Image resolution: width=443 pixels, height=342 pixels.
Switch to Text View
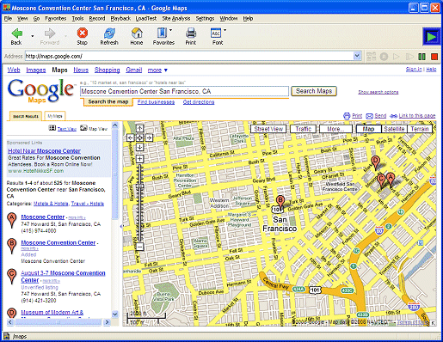[67, 129]
